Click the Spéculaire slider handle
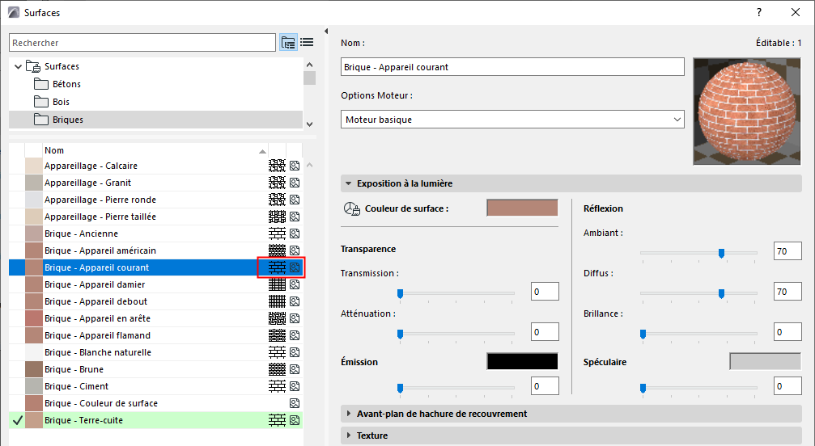815x446 pixels. click(x=643, y=388)
